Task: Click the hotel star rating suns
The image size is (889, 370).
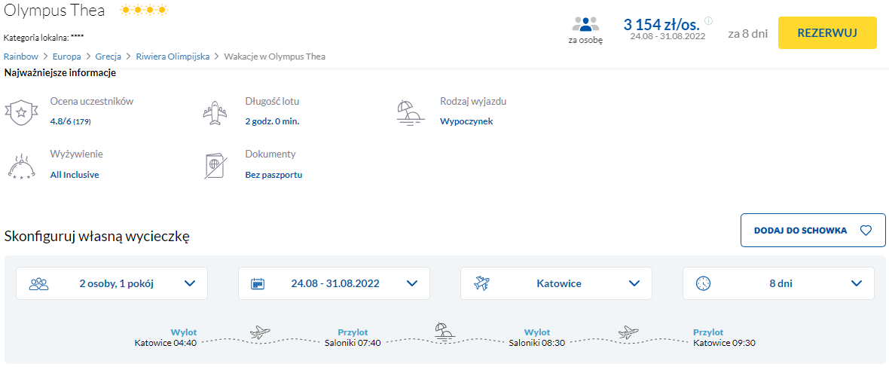Action: point(144,10)
